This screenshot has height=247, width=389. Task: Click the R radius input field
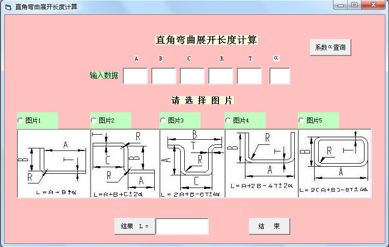point(221,76)
